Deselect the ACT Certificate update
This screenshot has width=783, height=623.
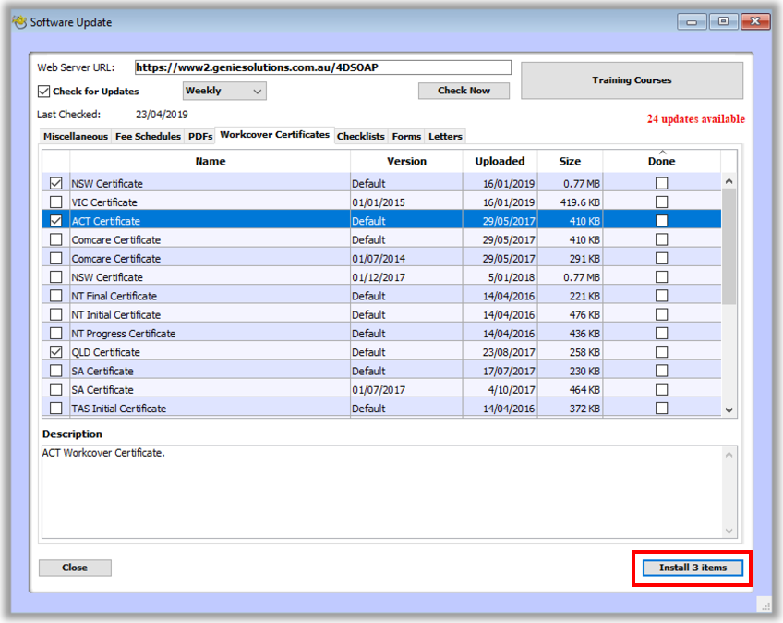pos(56,220)
